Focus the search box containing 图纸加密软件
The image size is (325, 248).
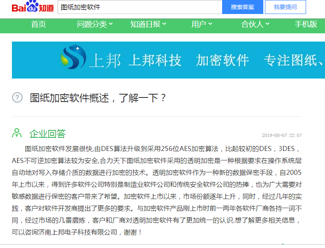tap(140, 7)
